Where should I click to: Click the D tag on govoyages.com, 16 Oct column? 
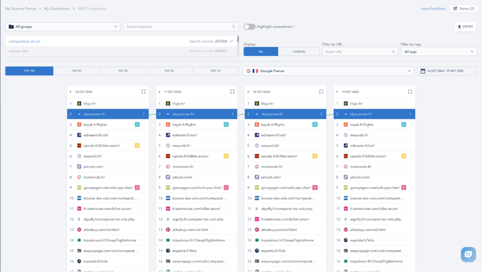pos(137,187)
